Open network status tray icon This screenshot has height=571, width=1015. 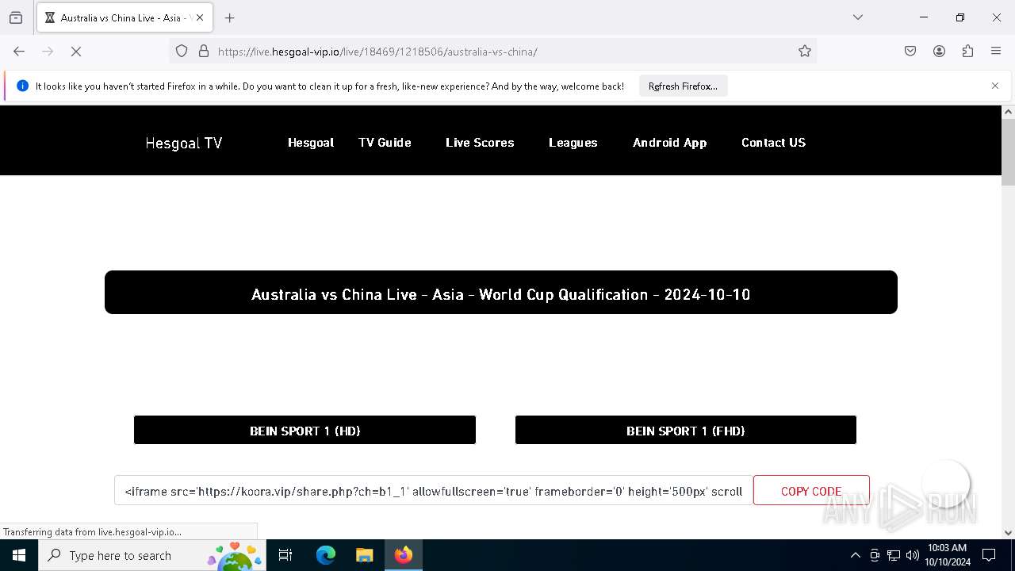click(x=894, y=555)
